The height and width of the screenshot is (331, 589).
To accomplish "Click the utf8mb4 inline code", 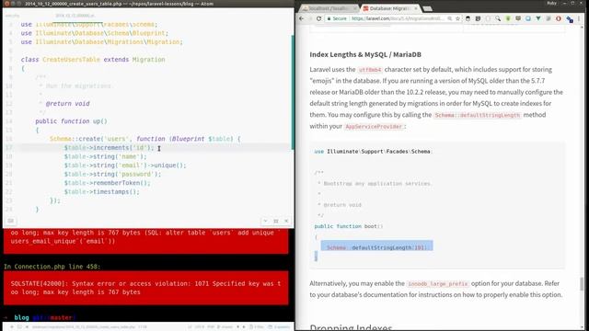I will tap(370, 70).
